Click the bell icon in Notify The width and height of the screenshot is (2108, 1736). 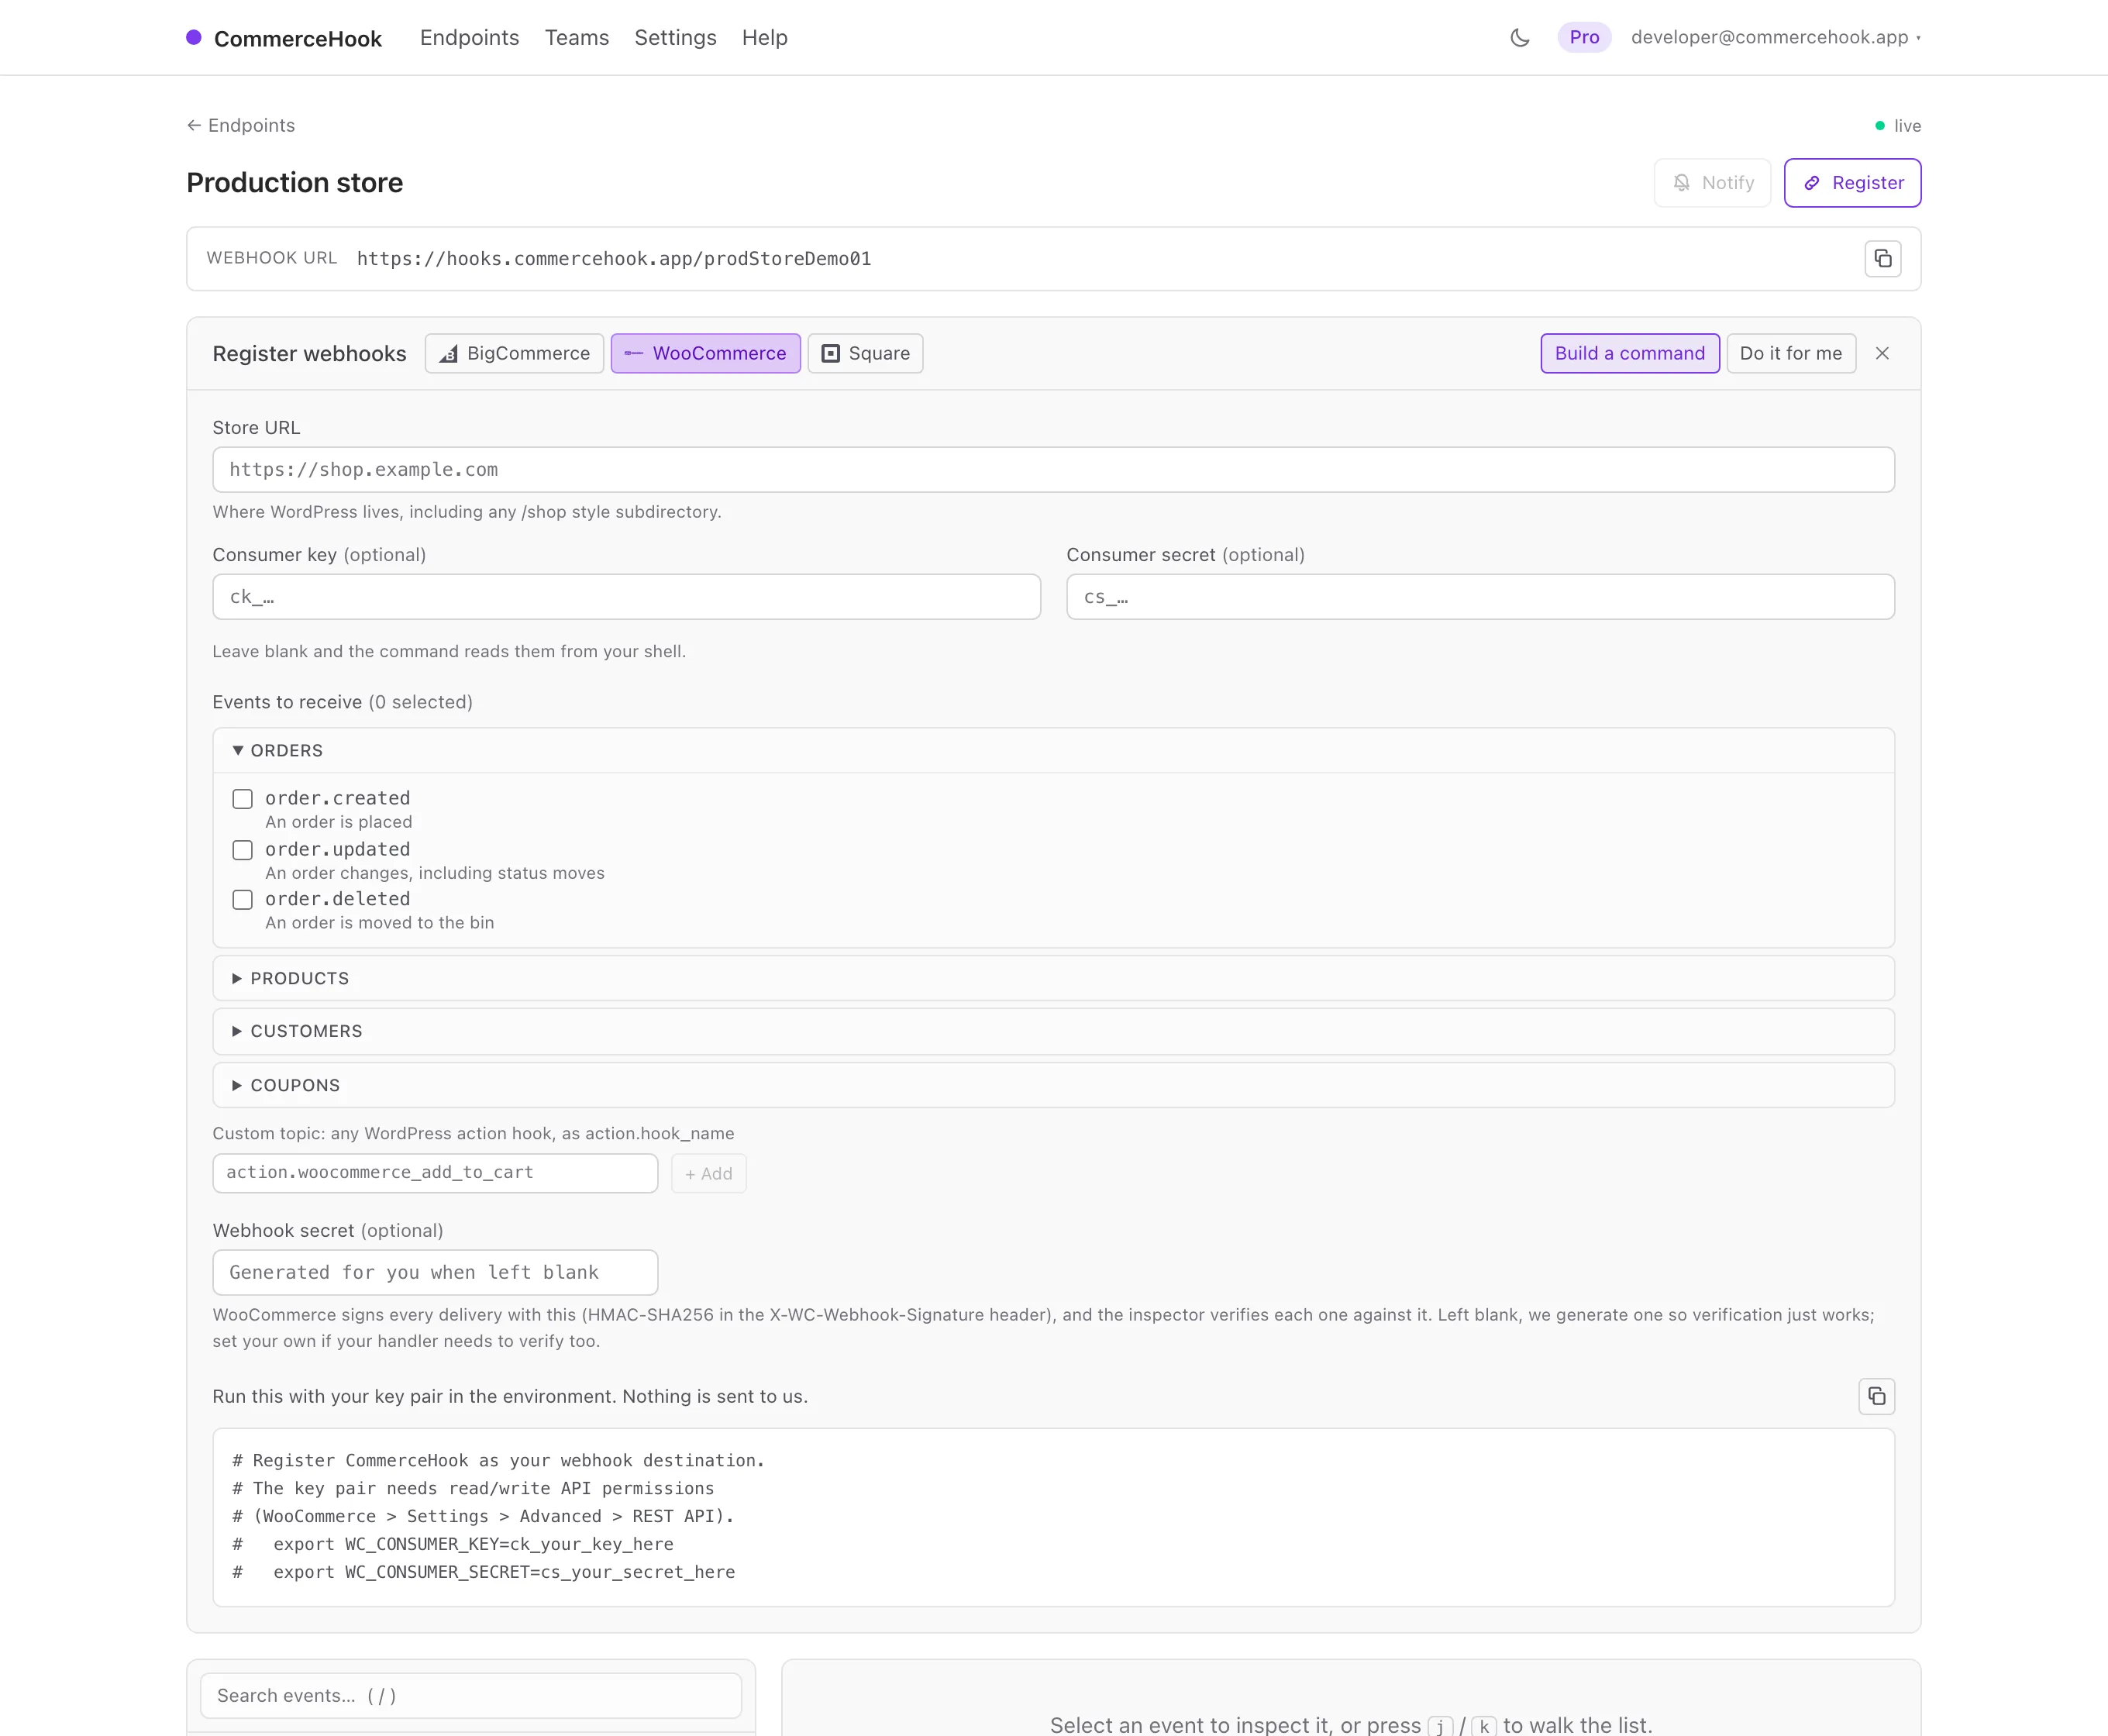click(x=1681, y=183)
